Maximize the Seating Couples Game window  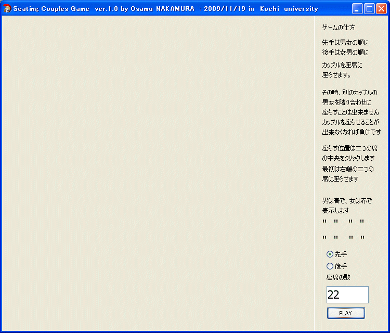[x=369, y=9]
